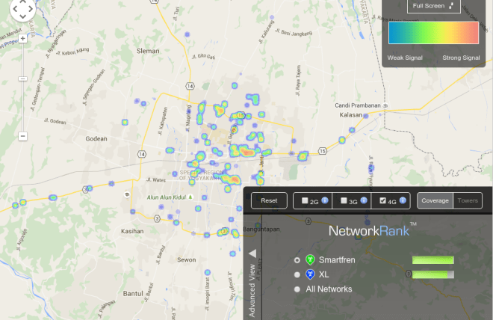Enable the 2G checkbox
This screenshot has width=493, height=320.
304,200
